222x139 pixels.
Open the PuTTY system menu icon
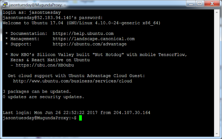(x=6, y=5)
